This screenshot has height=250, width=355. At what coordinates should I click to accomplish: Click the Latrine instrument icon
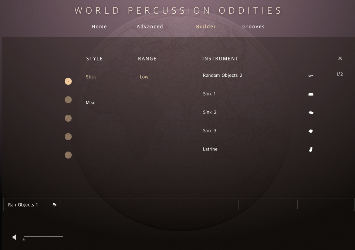coord(311,149)
